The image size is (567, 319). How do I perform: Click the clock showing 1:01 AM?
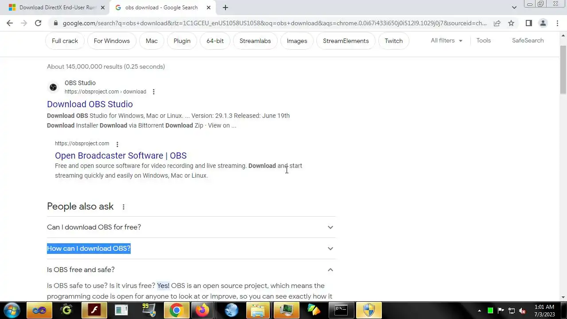[544, 307]
